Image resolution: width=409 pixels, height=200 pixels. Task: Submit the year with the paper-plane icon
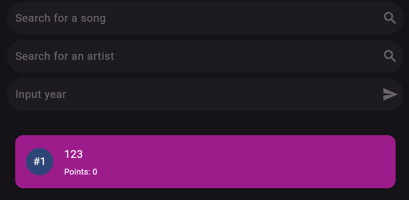[390, 94]
